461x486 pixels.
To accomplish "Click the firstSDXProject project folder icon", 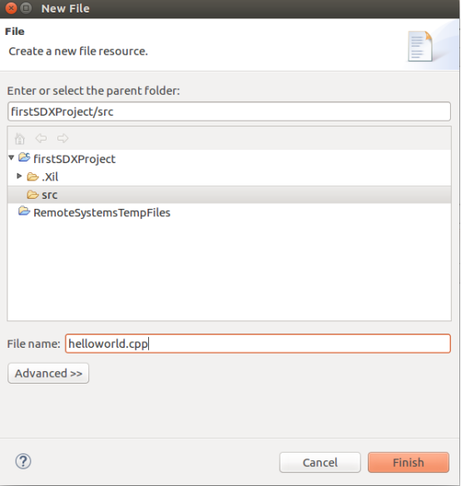I will click(24, 157).
